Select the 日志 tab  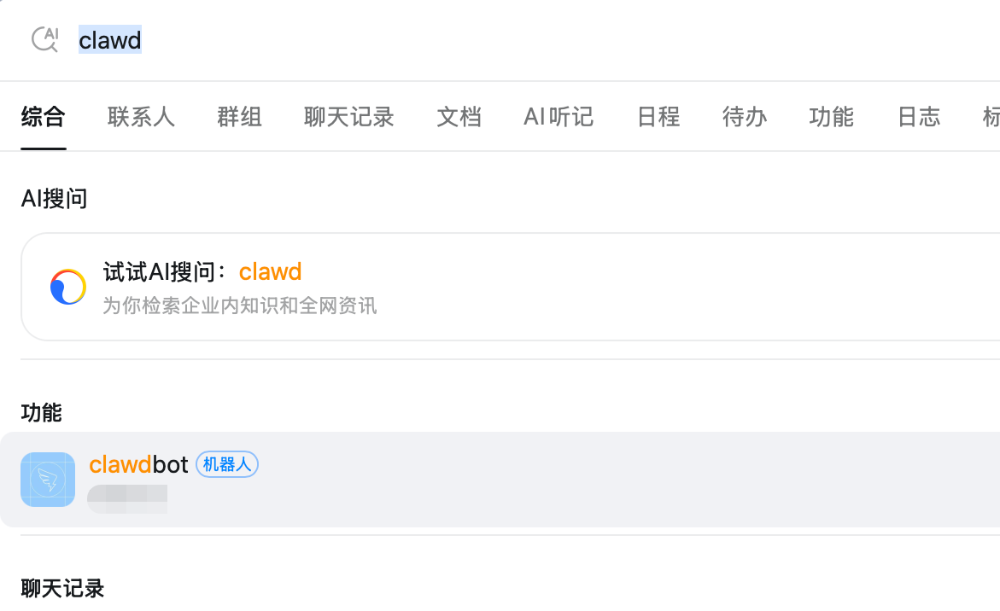[x=919, y=117]
